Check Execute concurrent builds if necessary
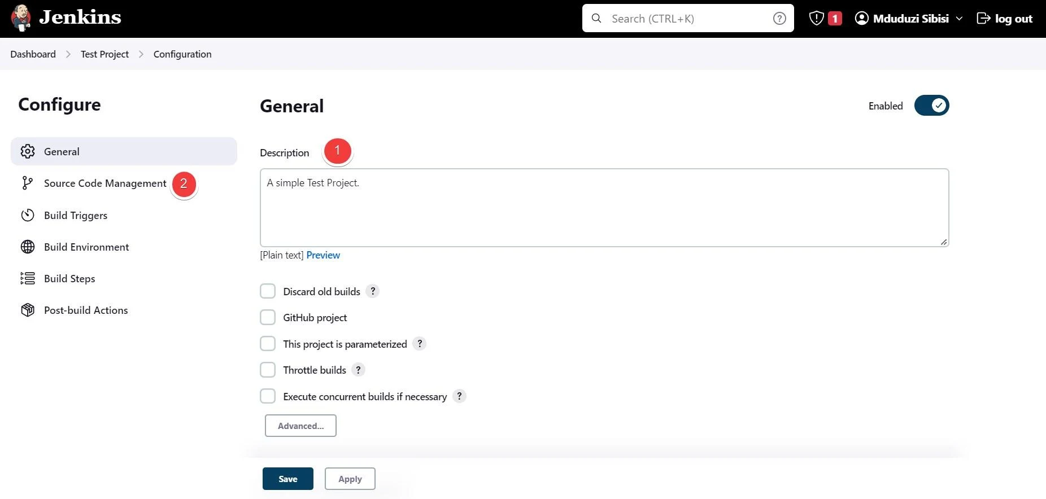The image size is (1046, 499). pos(268,396)
